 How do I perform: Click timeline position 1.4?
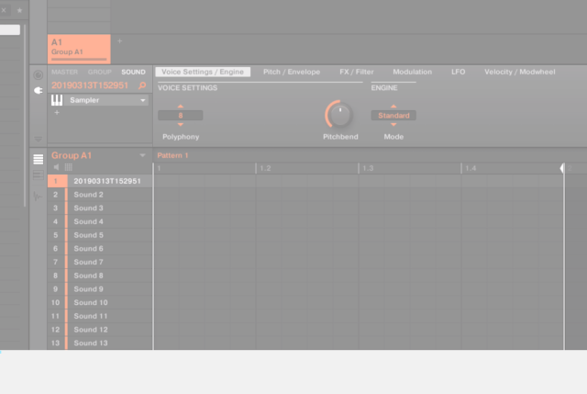pyautogui.click(x=471, y=168)
